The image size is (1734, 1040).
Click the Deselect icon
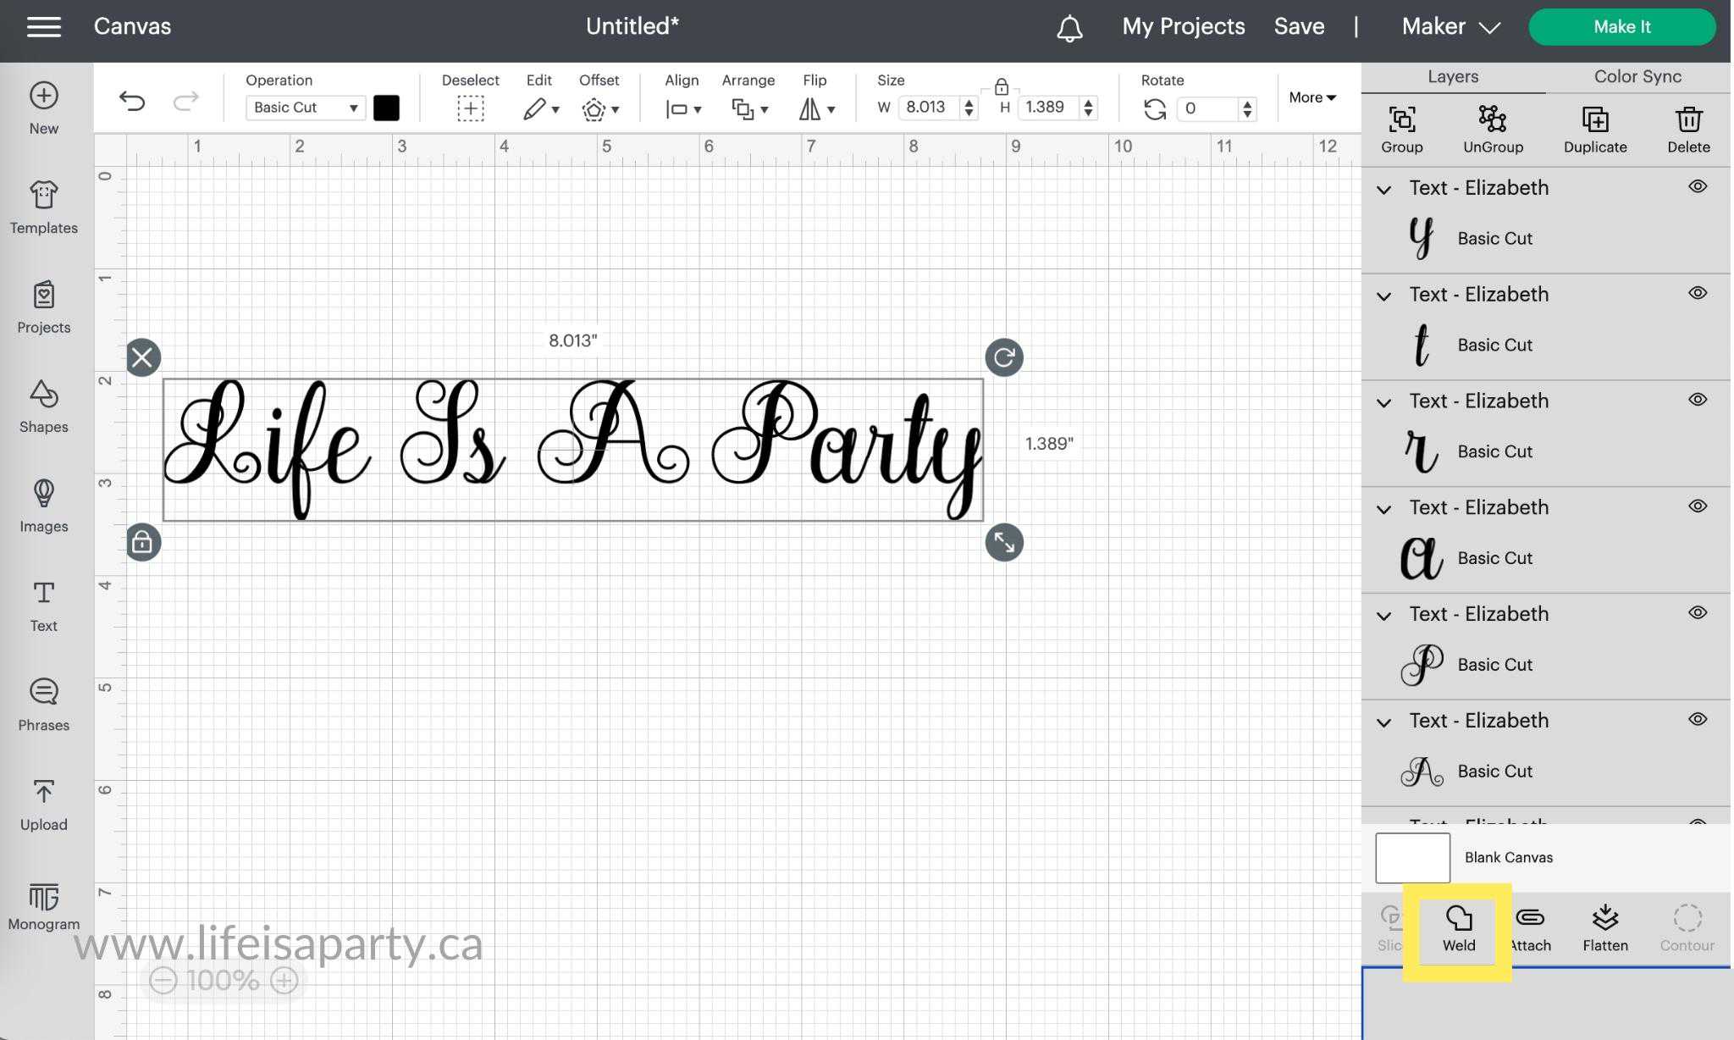click(471, 108)
